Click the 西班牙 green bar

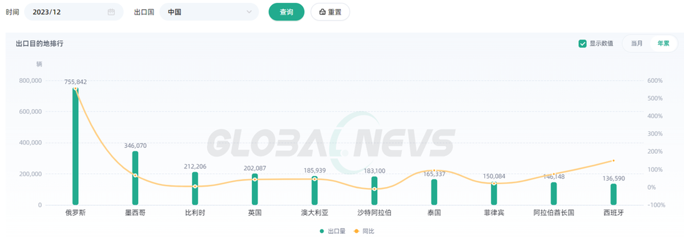point(613,194)
